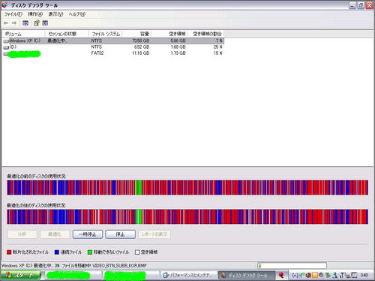This screenshot has height=281, width=375.
Task: Click the console tree icon beside the Forward arrow
Action: click(x=25, y=23)
